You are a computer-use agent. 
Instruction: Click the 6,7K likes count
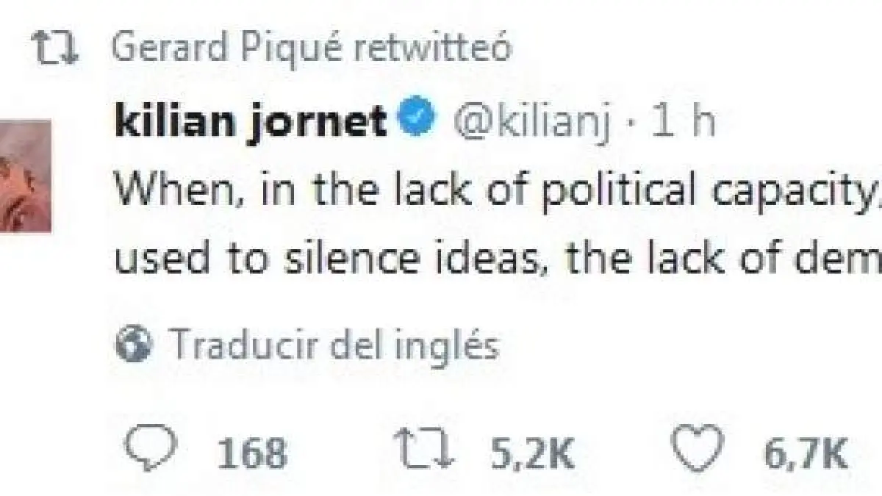[807, 453]
